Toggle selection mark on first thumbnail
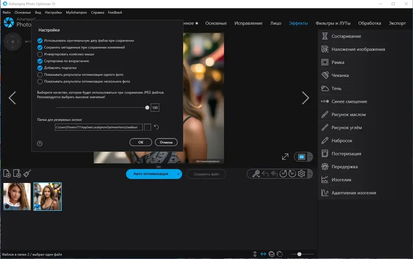This screenshot has height=259, width=413. [7, 206]
